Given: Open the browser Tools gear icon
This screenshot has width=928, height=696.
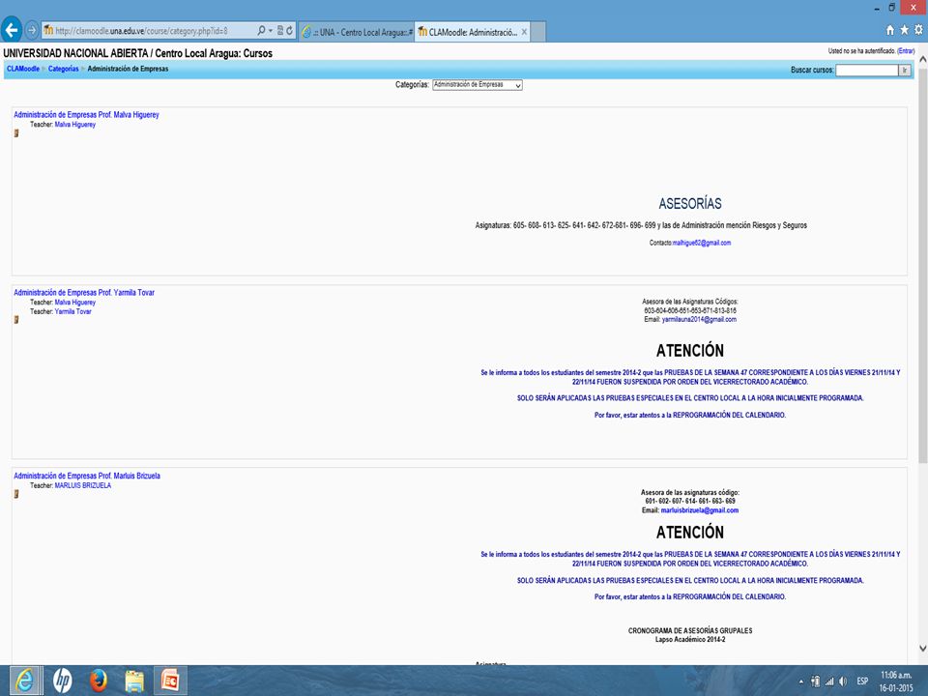Looking at the screenshot, I should tap(918, 30).
